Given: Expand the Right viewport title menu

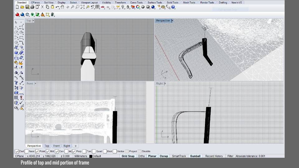Looking at the screenshot, I should click(x=164, y=83).
